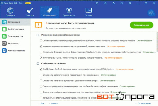Check Отключить автоматическую перезагрузку при синем экране
This screenshot has width=158, height=106.
(x=41, y=75)
